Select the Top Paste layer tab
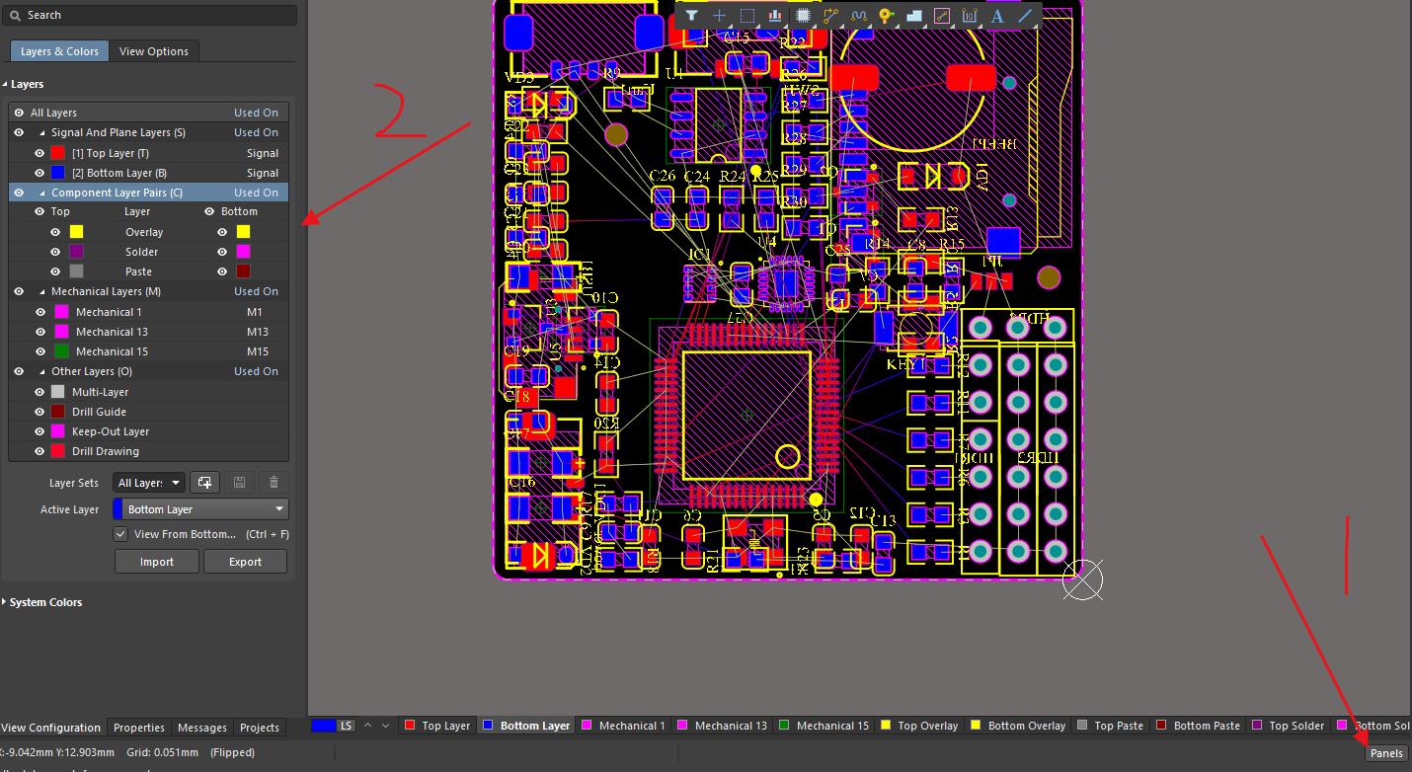1412x772 pixels. (x=1109, y=726)
